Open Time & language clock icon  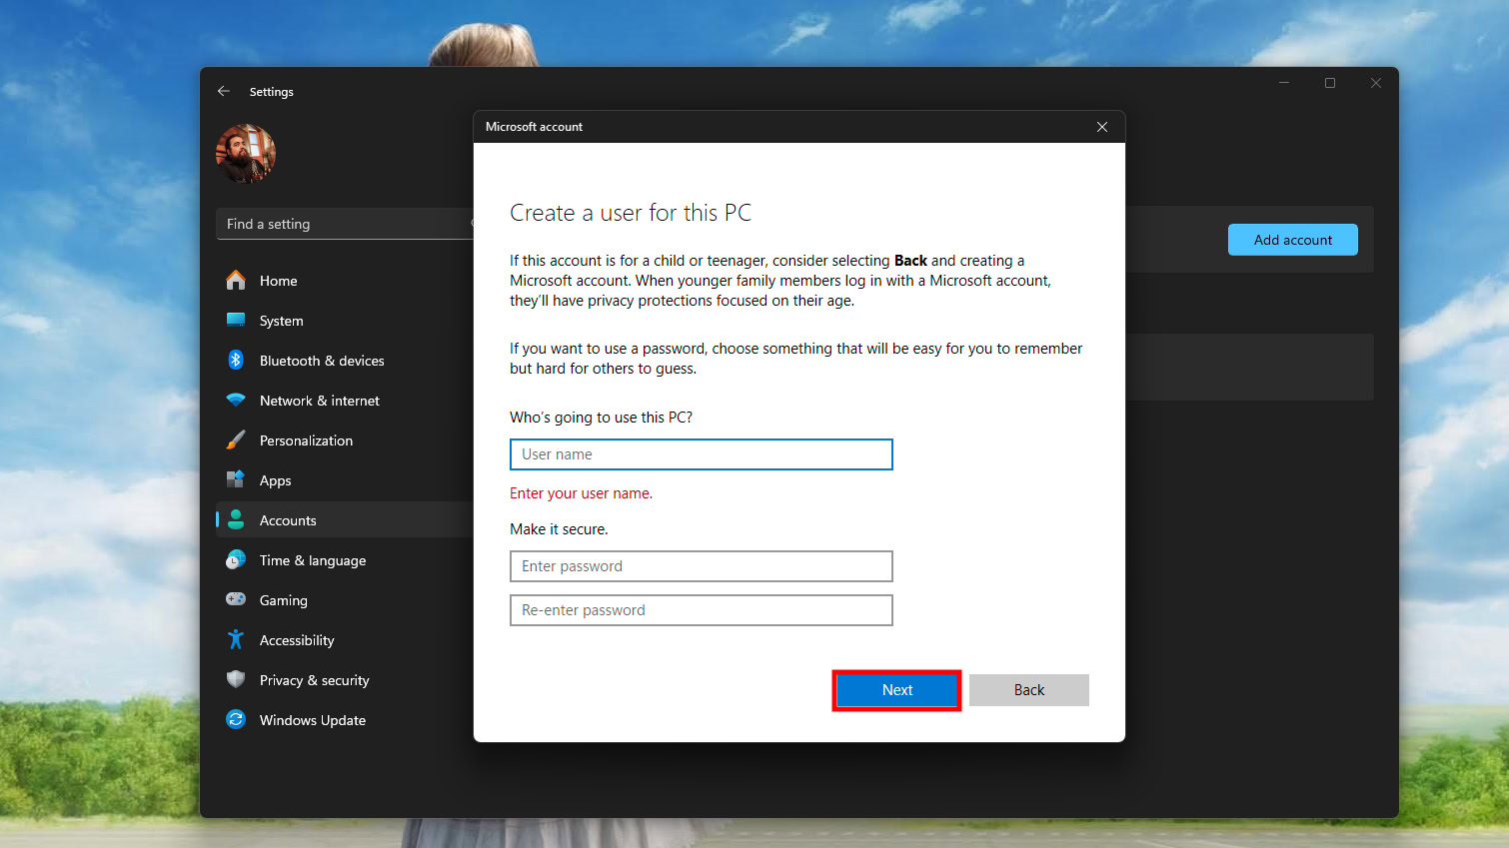coord(236,560)
